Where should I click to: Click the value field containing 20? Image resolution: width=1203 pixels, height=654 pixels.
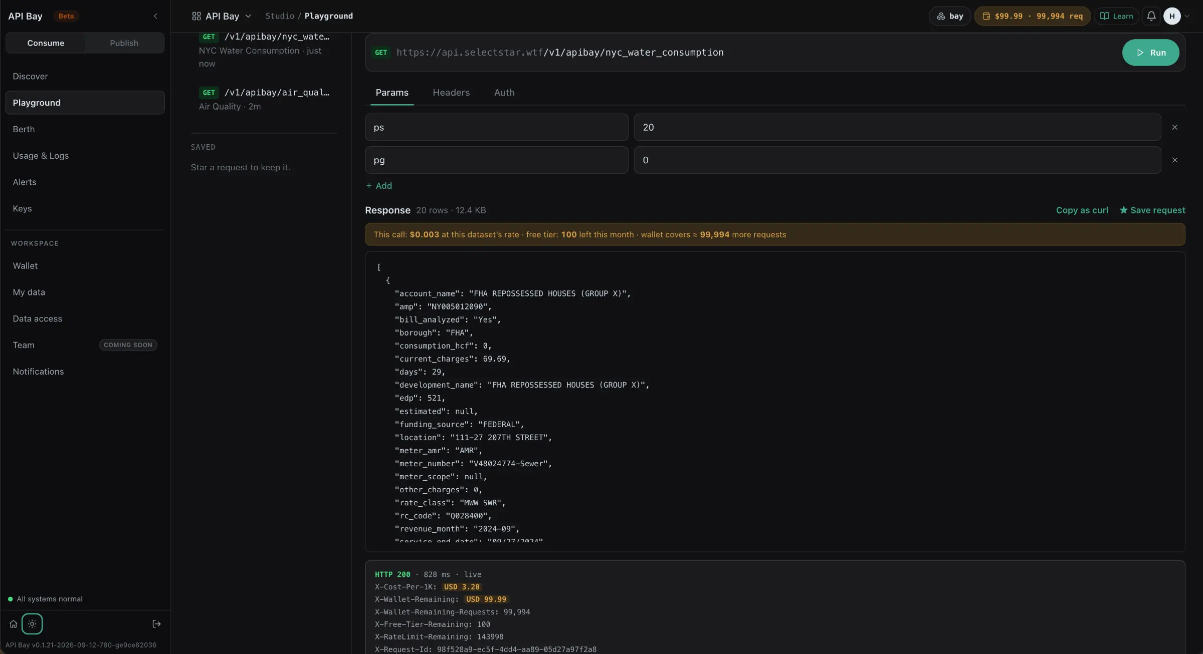click(x=897, y=127)
